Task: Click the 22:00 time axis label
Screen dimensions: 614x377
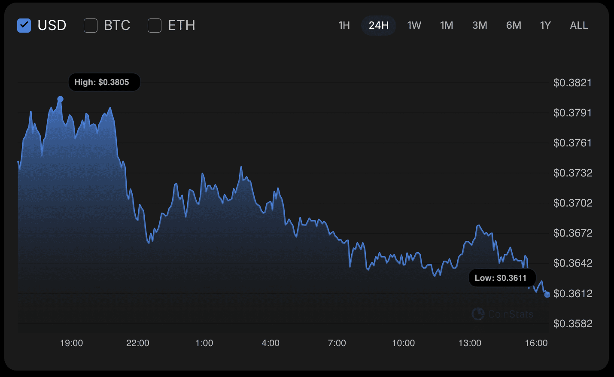Action: [138, 343]
